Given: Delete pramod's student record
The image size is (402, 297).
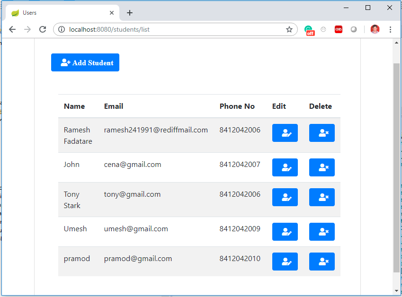Looking at the screenshot, I should [x=322, y=262].
